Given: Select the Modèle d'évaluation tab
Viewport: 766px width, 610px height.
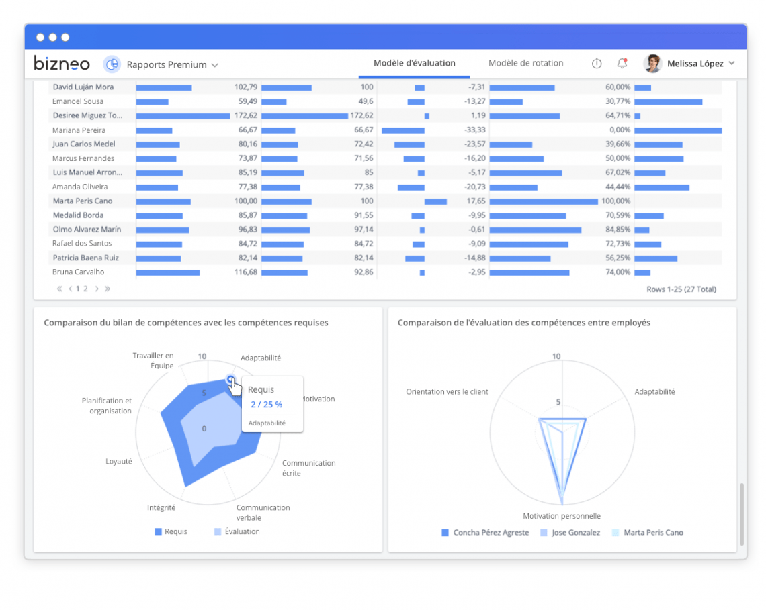Looking at the screenshot, I should [414, 63].
